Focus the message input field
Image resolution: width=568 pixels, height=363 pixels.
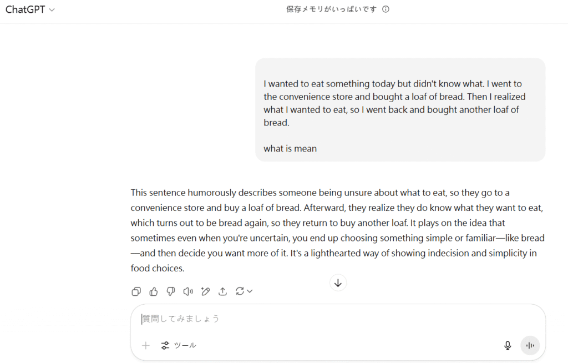[x=338, y=319]
